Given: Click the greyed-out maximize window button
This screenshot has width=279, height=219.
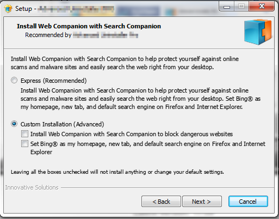Looking at the screenshot, I should (241, 7).
